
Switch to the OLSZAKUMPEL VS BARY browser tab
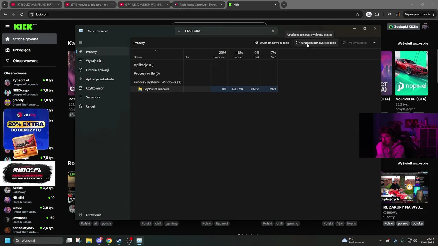coord(35,5)
